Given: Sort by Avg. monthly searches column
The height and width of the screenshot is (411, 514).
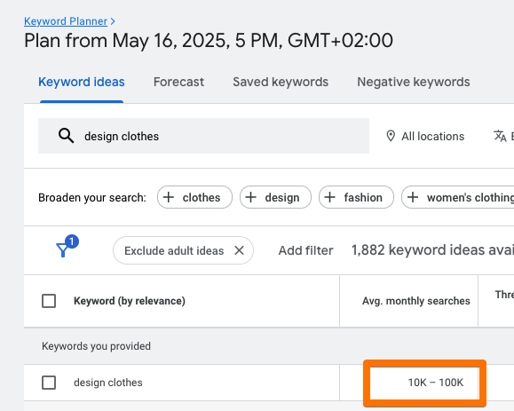Looking at the screenshot, I should point(416,301).
